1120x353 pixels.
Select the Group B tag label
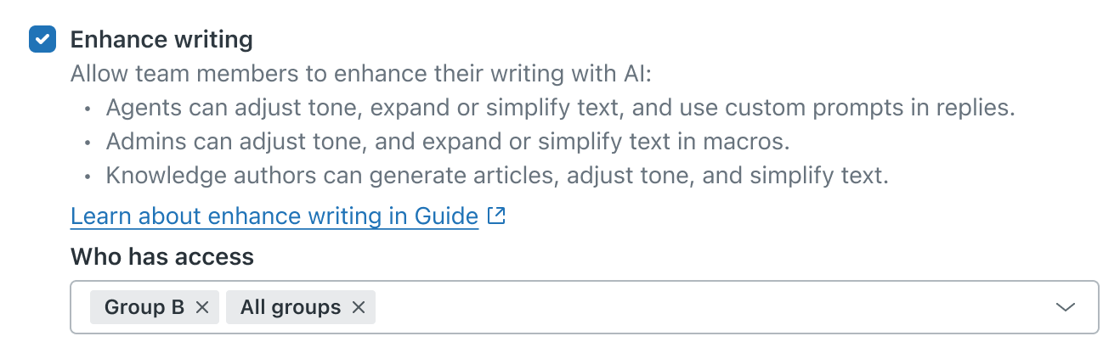point(144,307)
